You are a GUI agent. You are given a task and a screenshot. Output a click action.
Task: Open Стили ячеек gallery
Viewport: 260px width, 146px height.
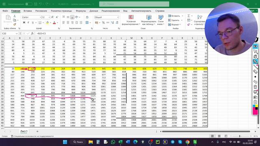[160, 20]
